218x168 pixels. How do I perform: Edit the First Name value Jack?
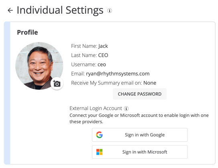pyautogui.click(x=103, y=46)
